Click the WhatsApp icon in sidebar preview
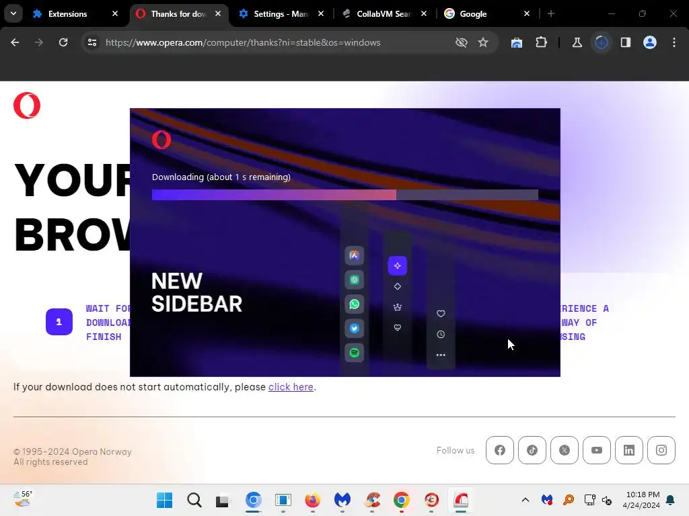 coord(354,304)
